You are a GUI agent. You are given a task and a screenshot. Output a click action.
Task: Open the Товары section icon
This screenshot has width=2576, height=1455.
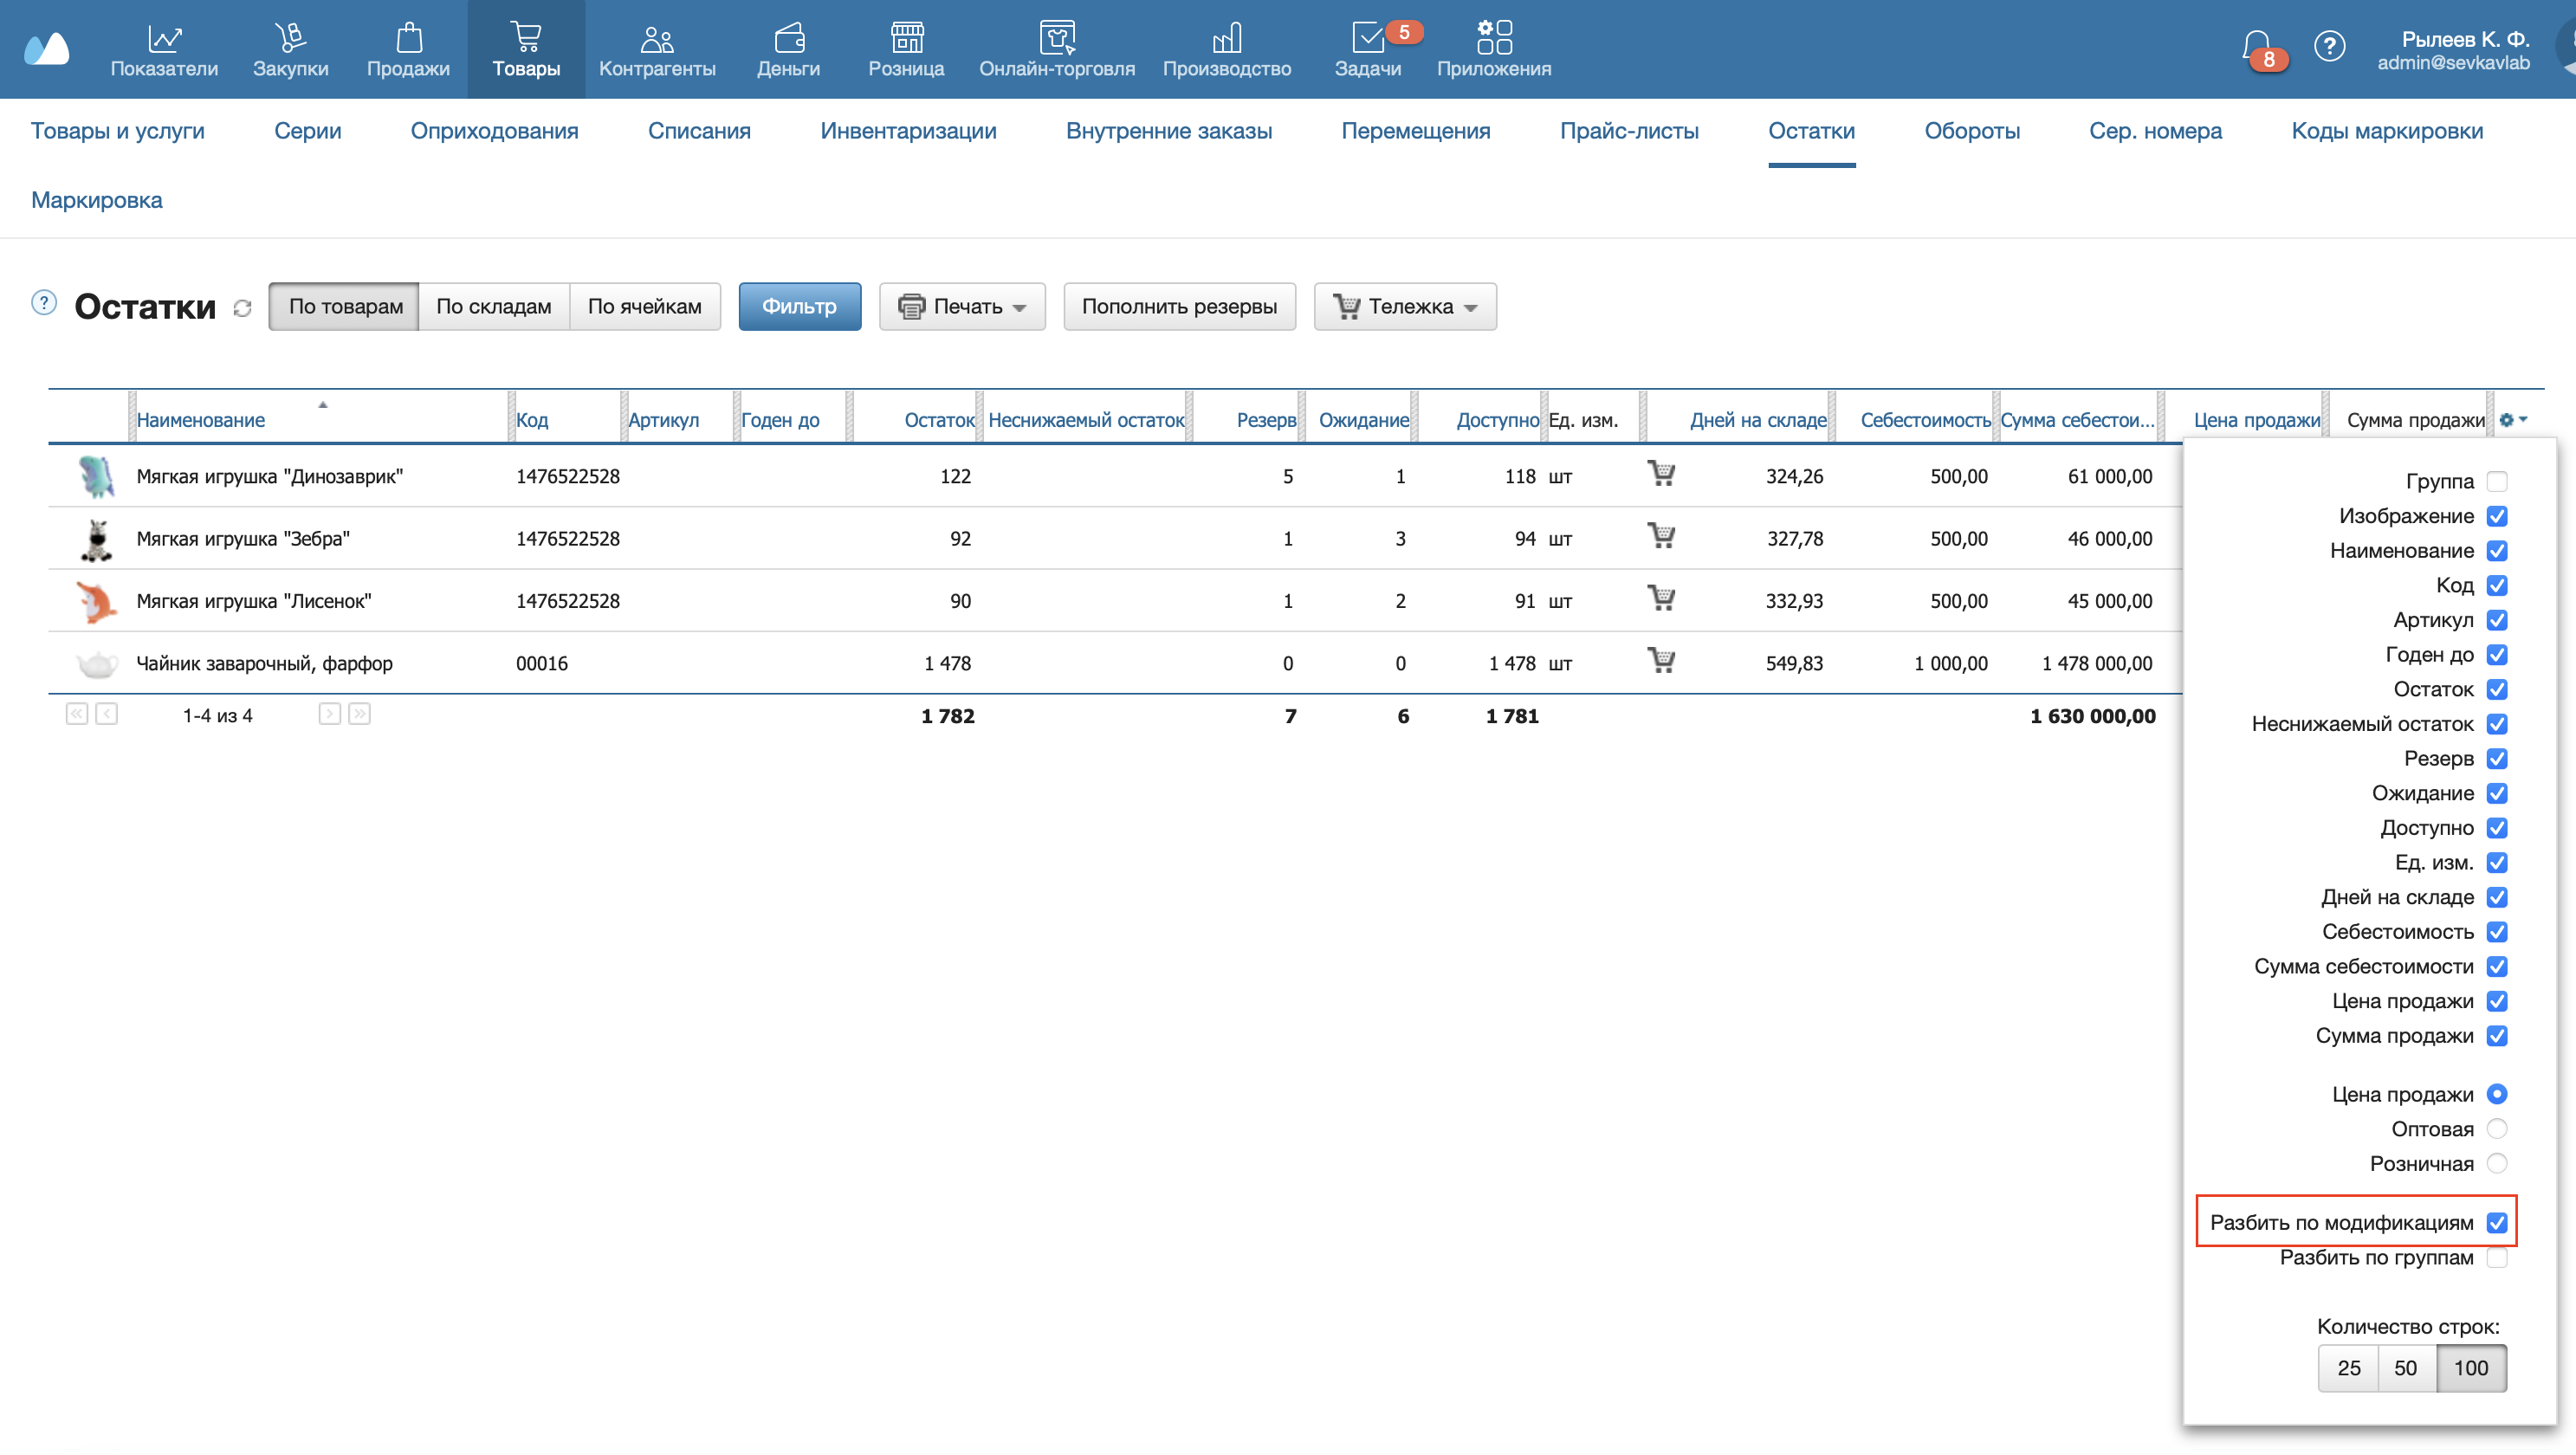tap(526, 38)
